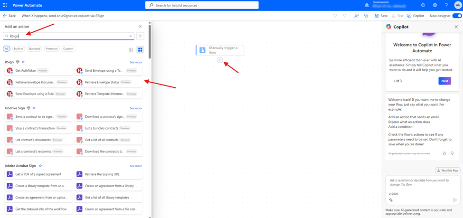This screenshot has height=218, width=463.
Task: Switch to grid view of actions
Action: pyautogui.click(x=140, y=49)
